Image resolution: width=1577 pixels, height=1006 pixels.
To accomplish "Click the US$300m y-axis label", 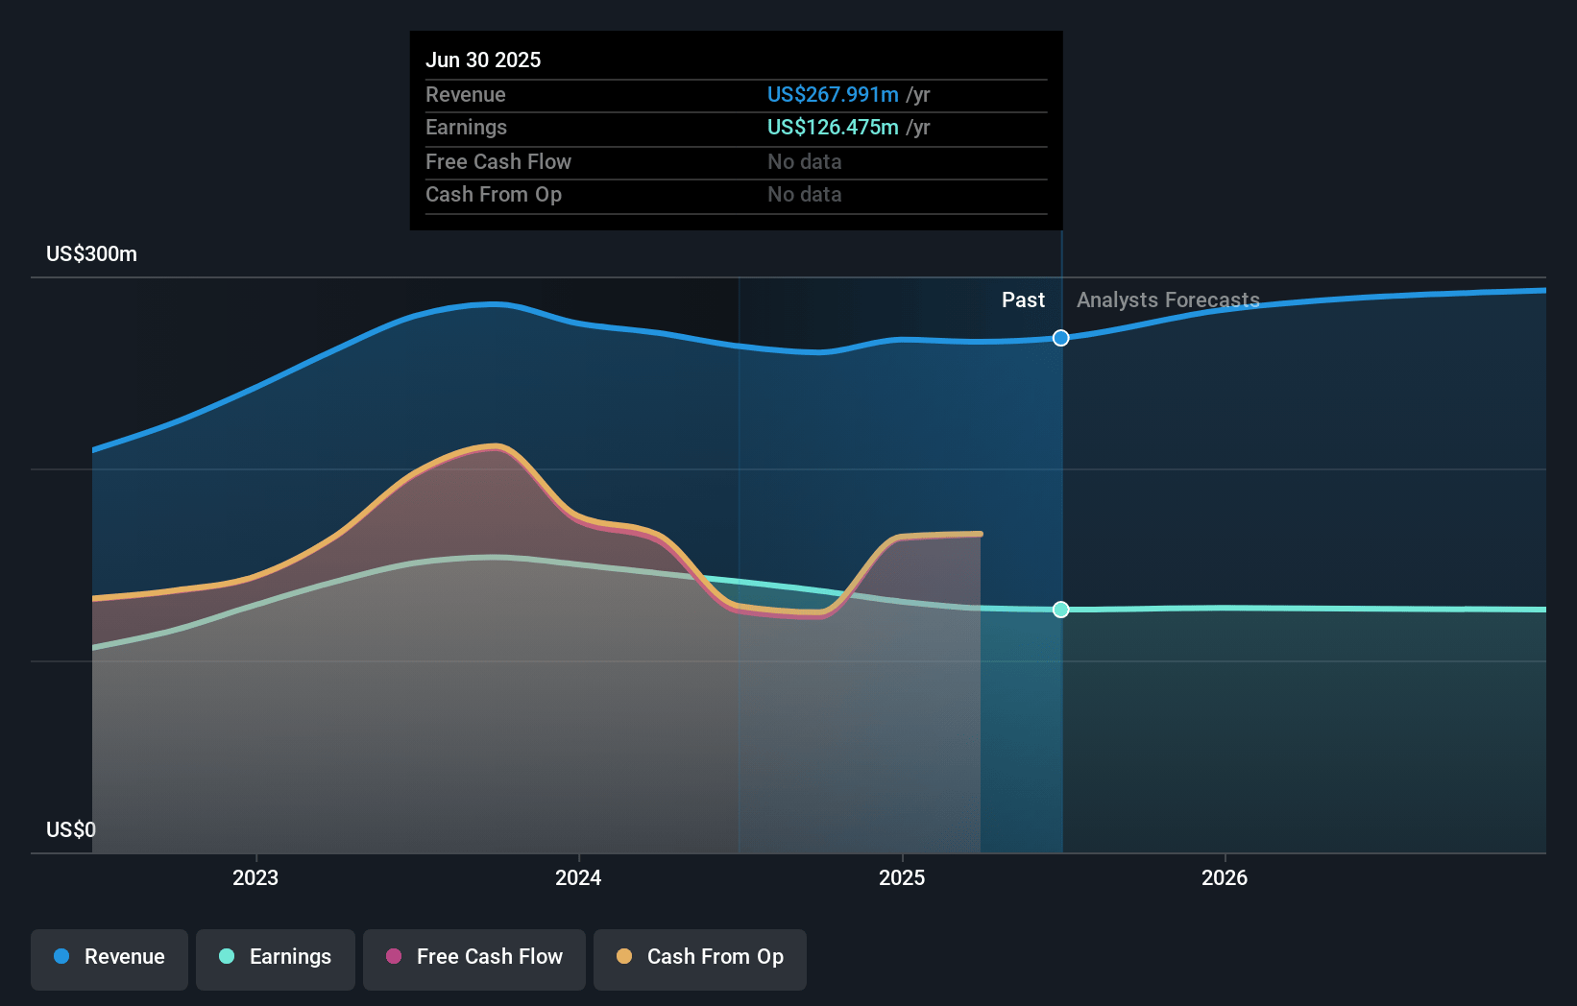I will click(x=92, y=254).
